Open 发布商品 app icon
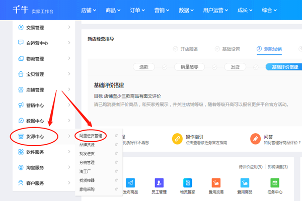The height and width of the screenshot is (201, 302). [x=130, y=183]
